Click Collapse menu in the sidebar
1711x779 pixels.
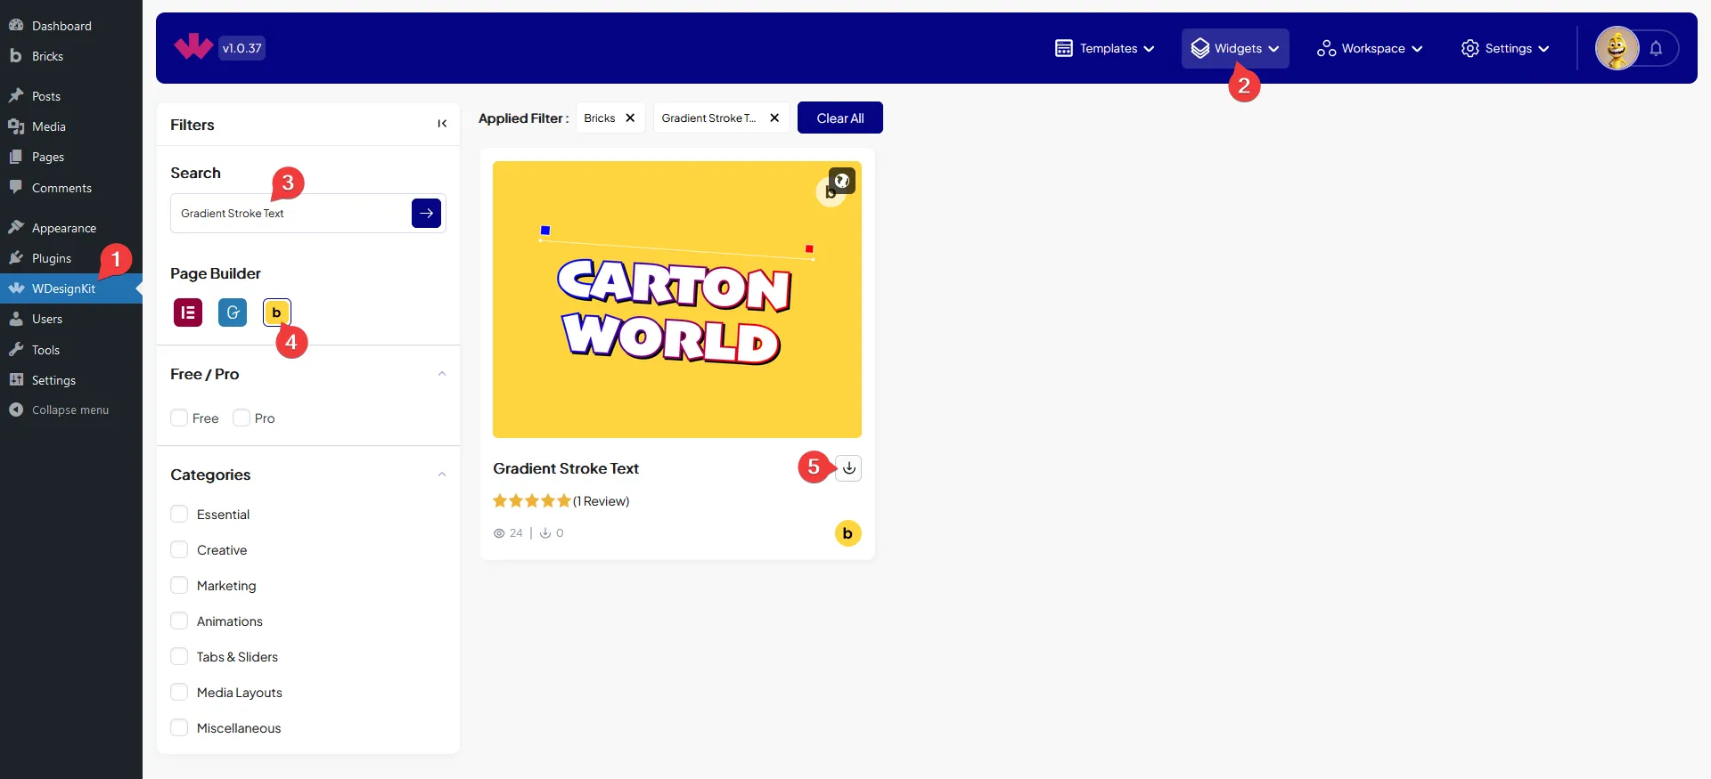[70, 410]
